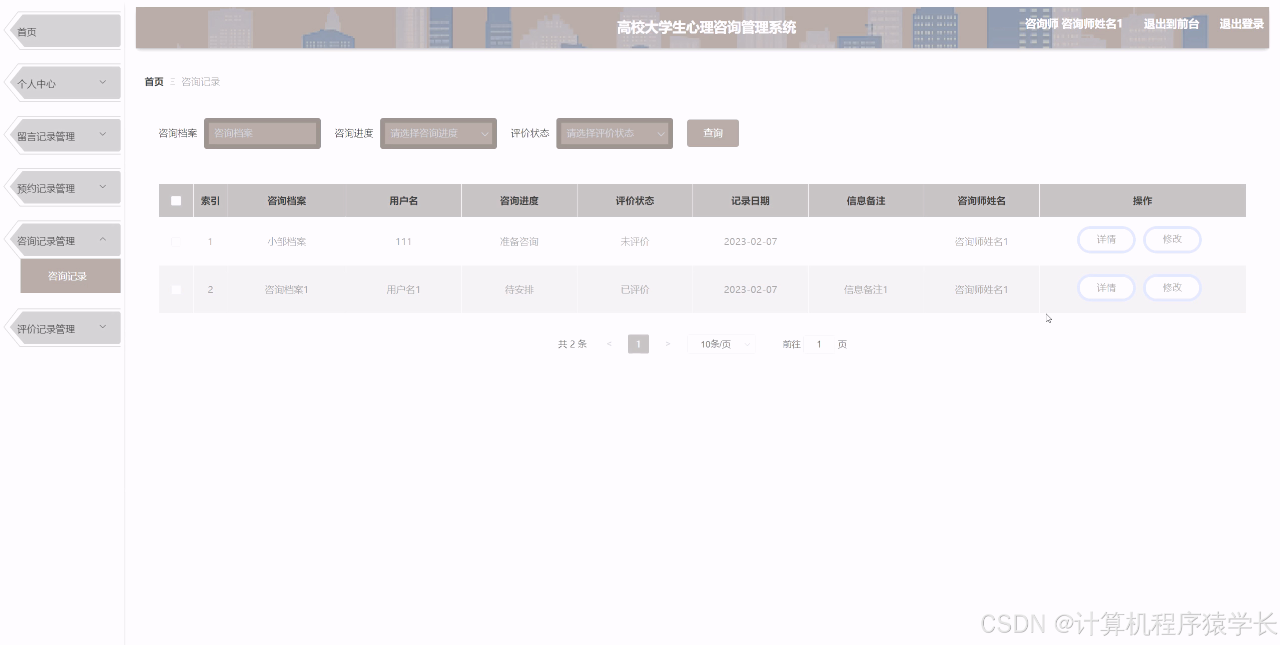This screenshot has width=1280, height=645.
Task: Open the 请选择咨询进度 dropdown
Action: tap(437, 133)
